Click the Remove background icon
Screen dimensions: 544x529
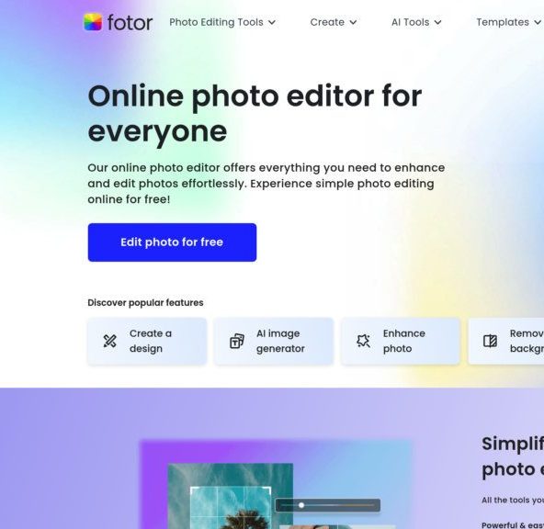[x=490, y=341]
